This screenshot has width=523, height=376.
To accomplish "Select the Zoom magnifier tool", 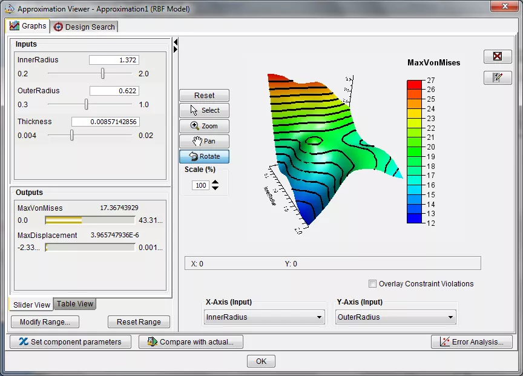I will point(204,126).
